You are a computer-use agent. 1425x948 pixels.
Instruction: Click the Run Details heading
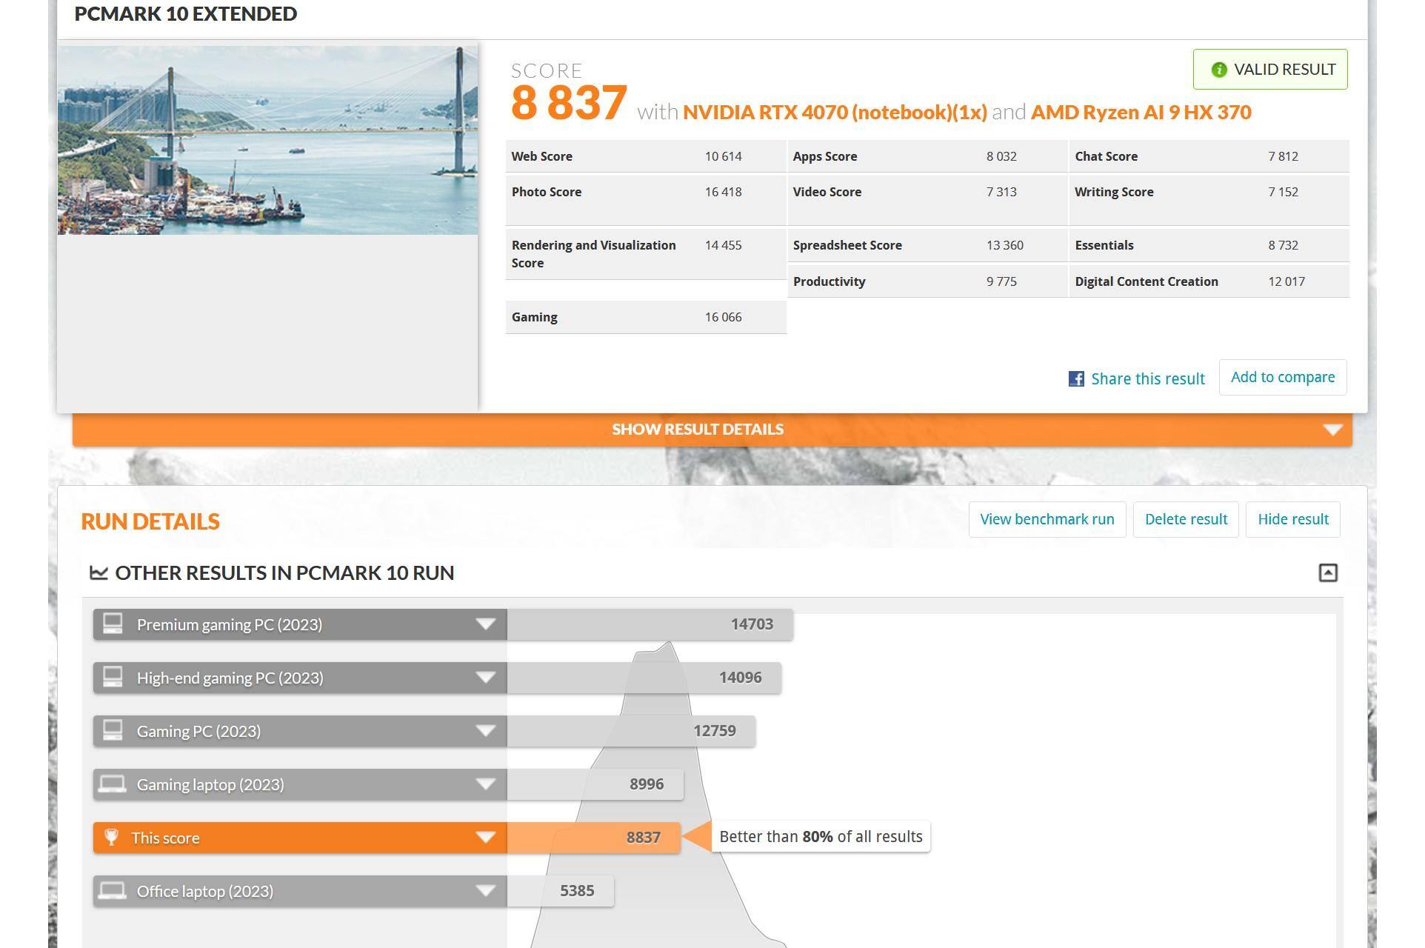pos(150,521)
